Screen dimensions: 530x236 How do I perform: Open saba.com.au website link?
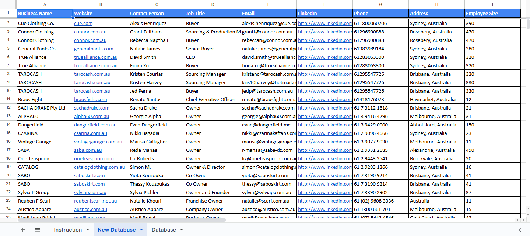coord(88,150)
